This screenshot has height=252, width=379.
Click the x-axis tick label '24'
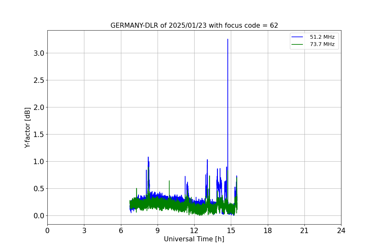click(x=341, y=231)
